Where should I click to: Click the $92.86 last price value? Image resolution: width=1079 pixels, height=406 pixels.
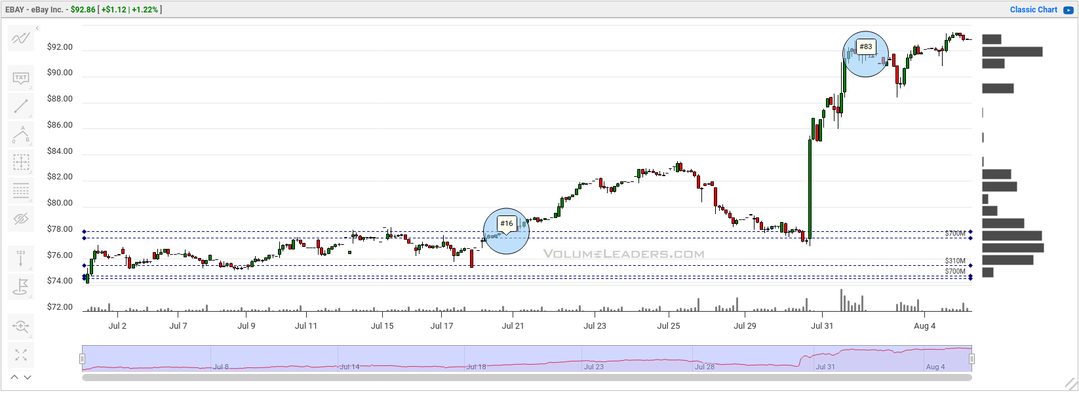click(x=83, y=10)
